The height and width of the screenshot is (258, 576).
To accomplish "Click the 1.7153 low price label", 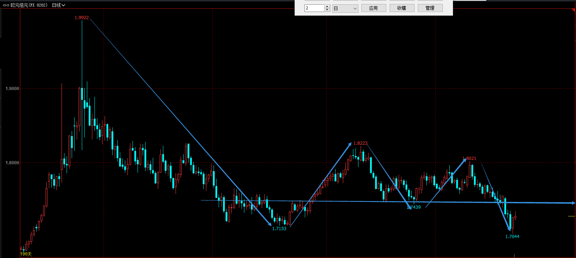I will [279, 229].
